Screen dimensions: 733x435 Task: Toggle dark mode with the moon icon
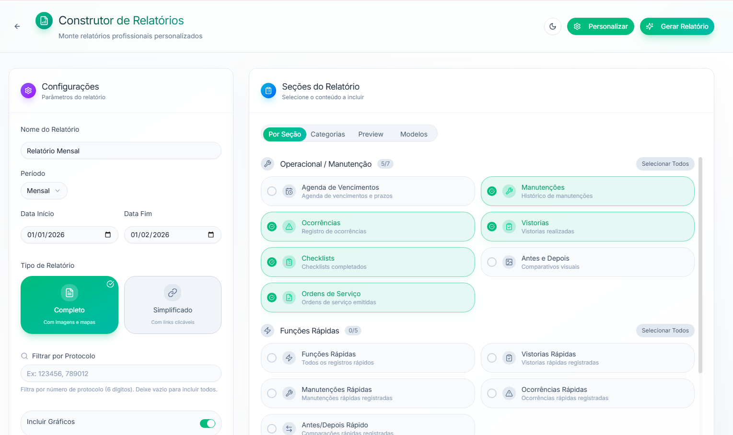[x=553, y=26]
